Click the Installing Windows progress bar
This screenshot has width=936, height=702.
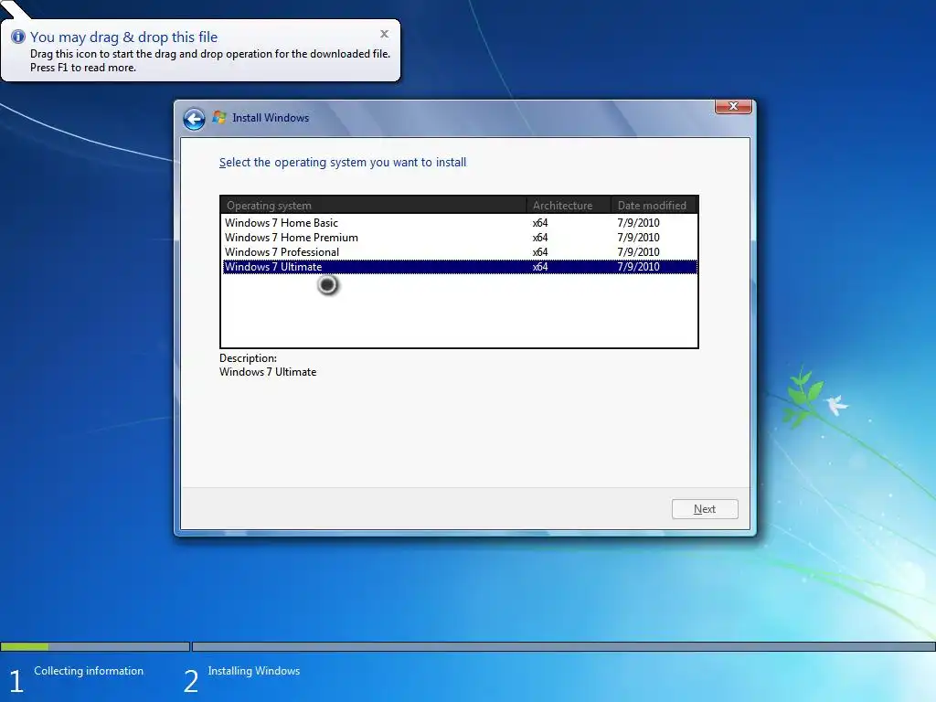(x=563, y=646)
